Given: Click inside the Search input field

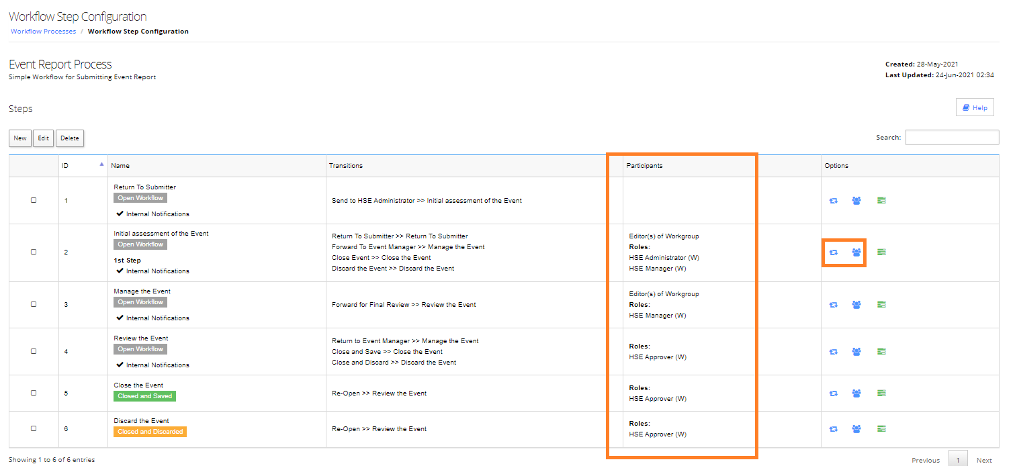Looking at the screenshot, I should tap(951, 137).
